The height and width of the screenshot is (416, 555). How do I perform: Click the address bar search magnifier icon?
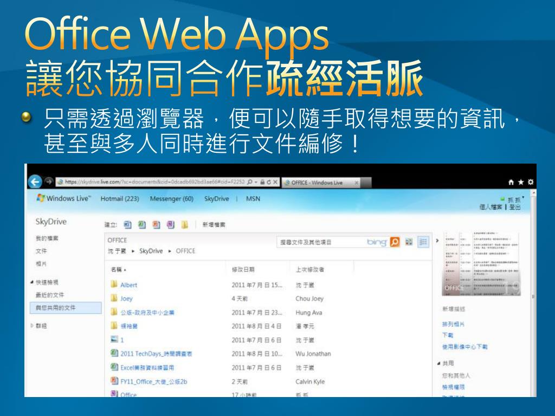pyautogui.click(x=249, y=182)
